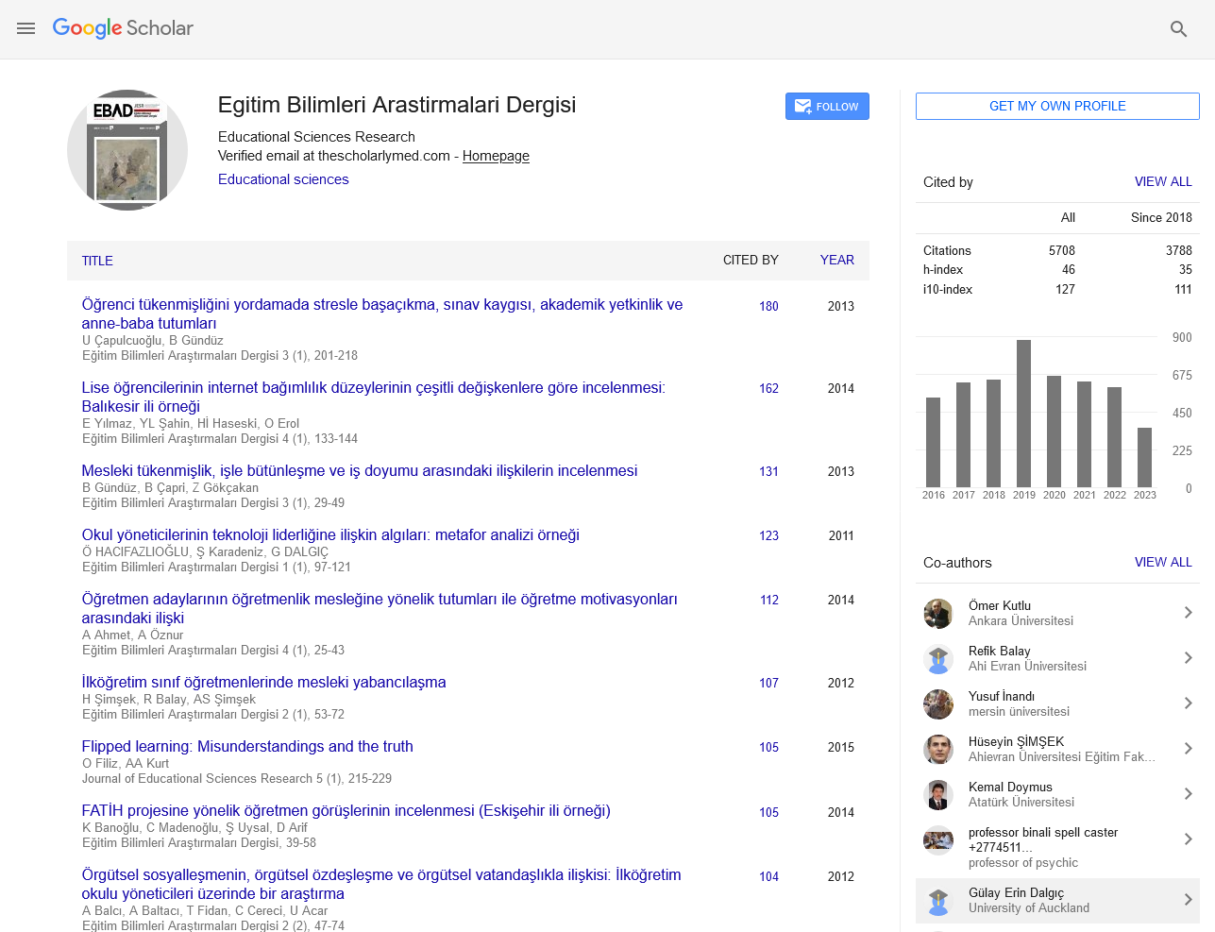Viewport: 1215px width, 932px height.
Task: Expand Ömer Kutlu co-author chevron
Action: click(1188, 613)
